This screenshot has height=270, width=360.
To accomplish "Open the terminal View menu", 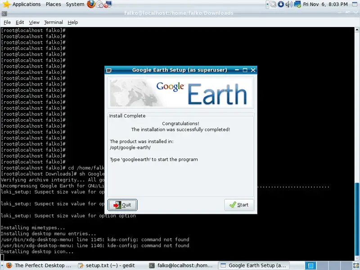I will (34, 22).
